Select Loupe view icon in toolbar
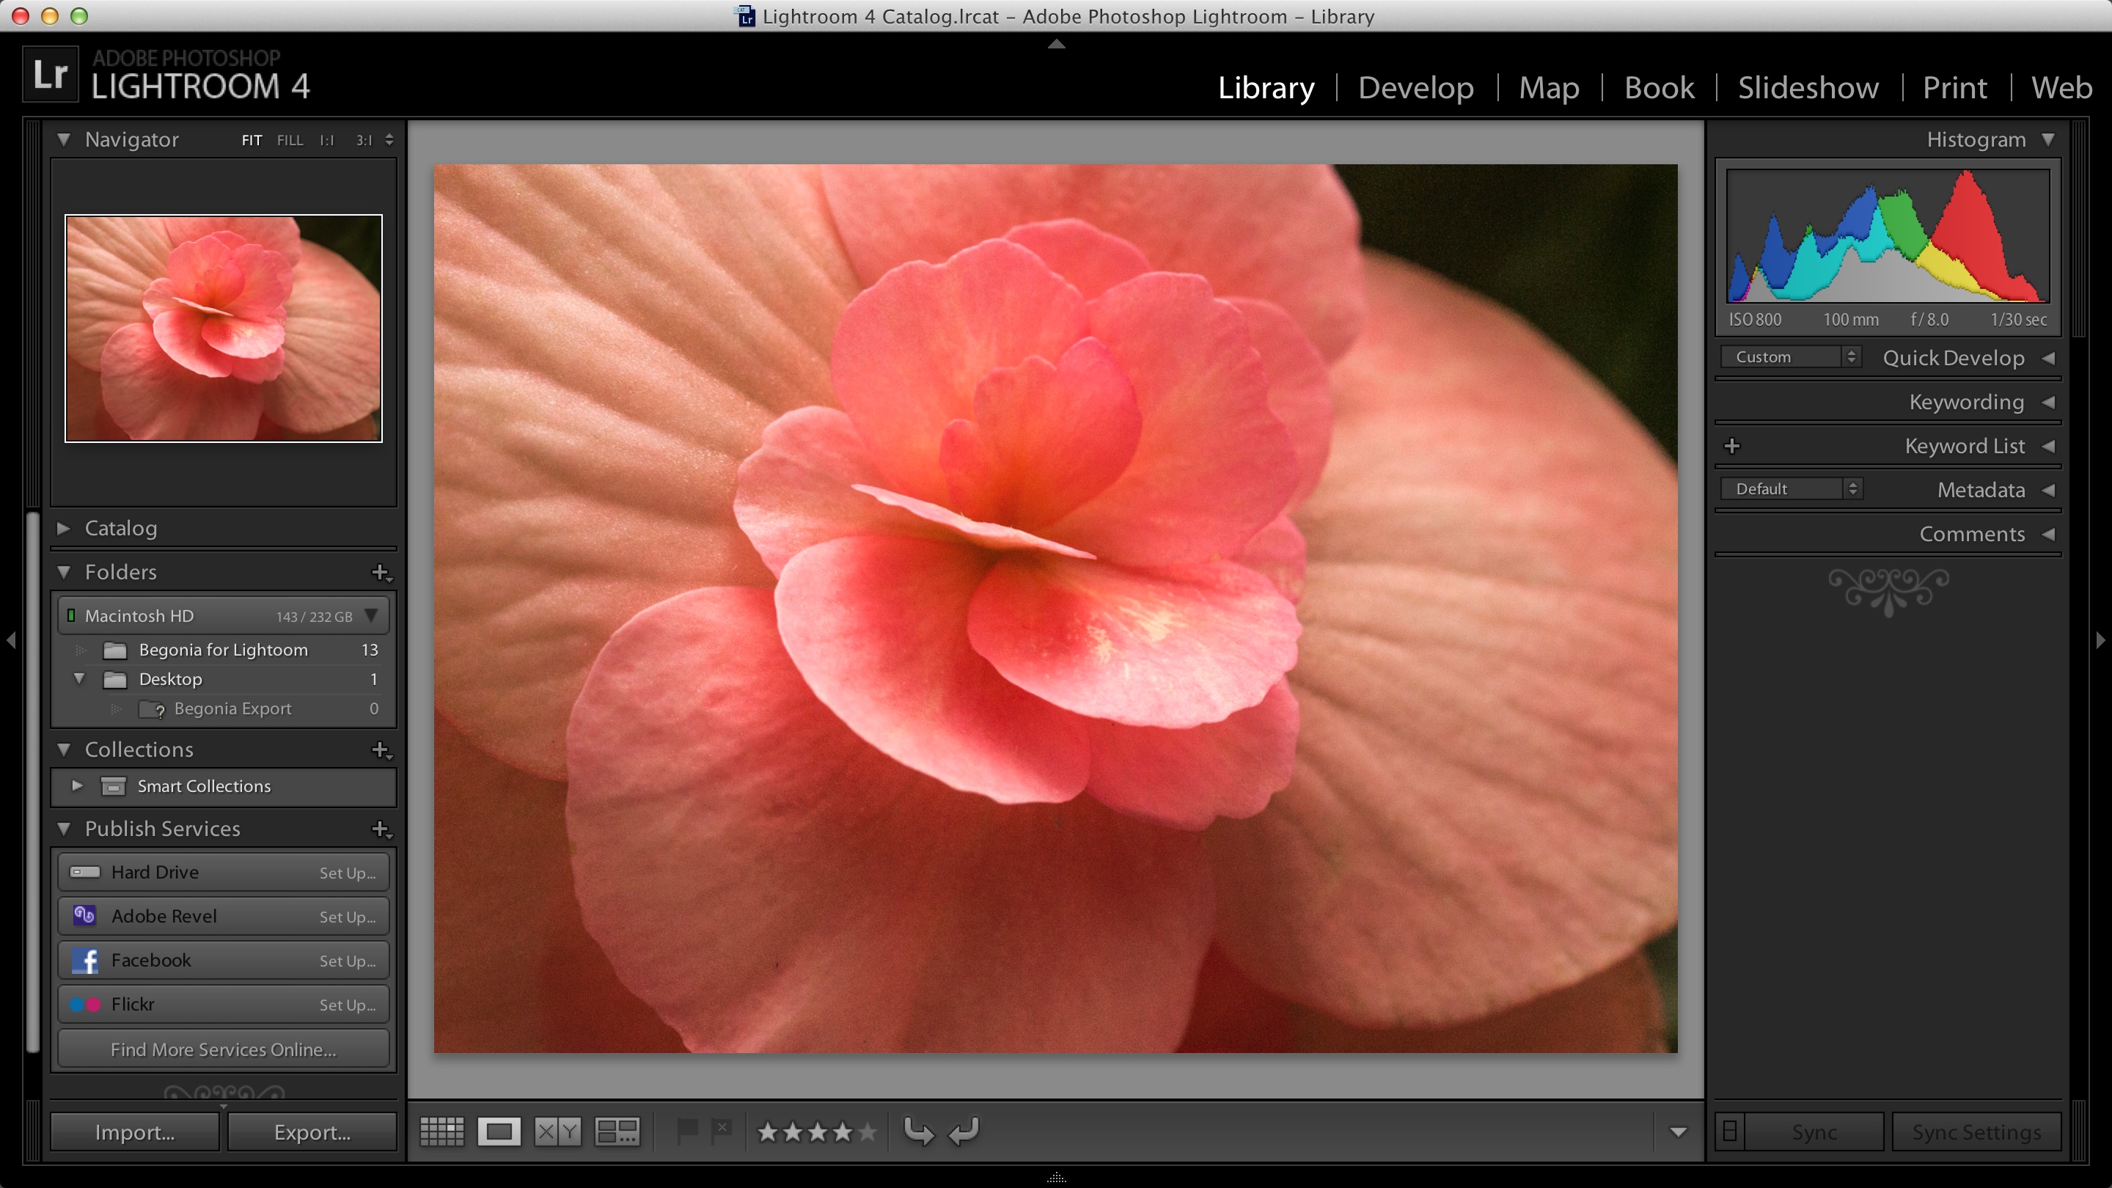This screenshot has width=2112, height=1188. click(499, 1132)
